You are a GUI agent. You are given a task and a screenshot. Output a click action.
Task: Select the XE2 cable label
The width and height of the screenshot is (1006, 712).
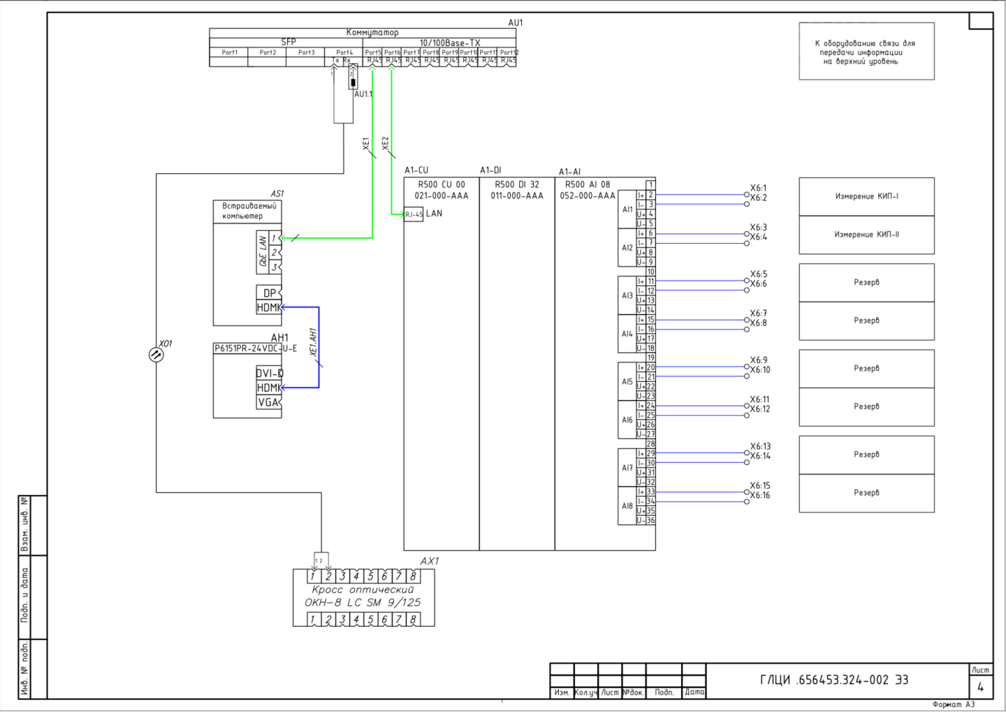point(385,144)
